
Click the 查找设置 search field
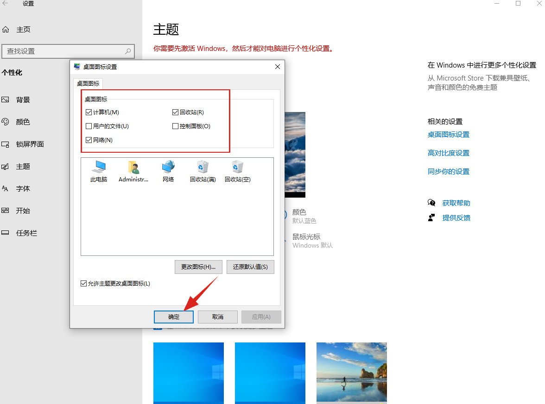[x=68, y=51]
